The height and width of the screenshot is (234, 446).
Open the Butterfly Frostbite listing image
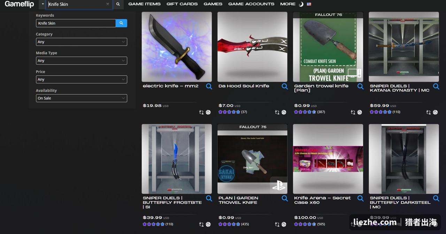click(177, 159)
